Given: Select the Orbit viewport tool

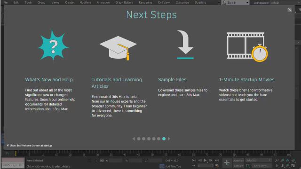Looking at the screenshot, I should [287, 166].
